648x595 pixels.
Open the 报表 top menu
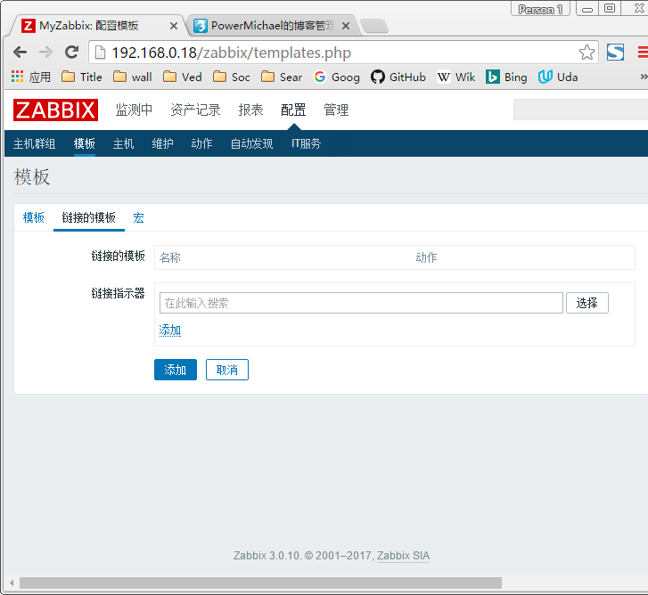tap(250, 110)
